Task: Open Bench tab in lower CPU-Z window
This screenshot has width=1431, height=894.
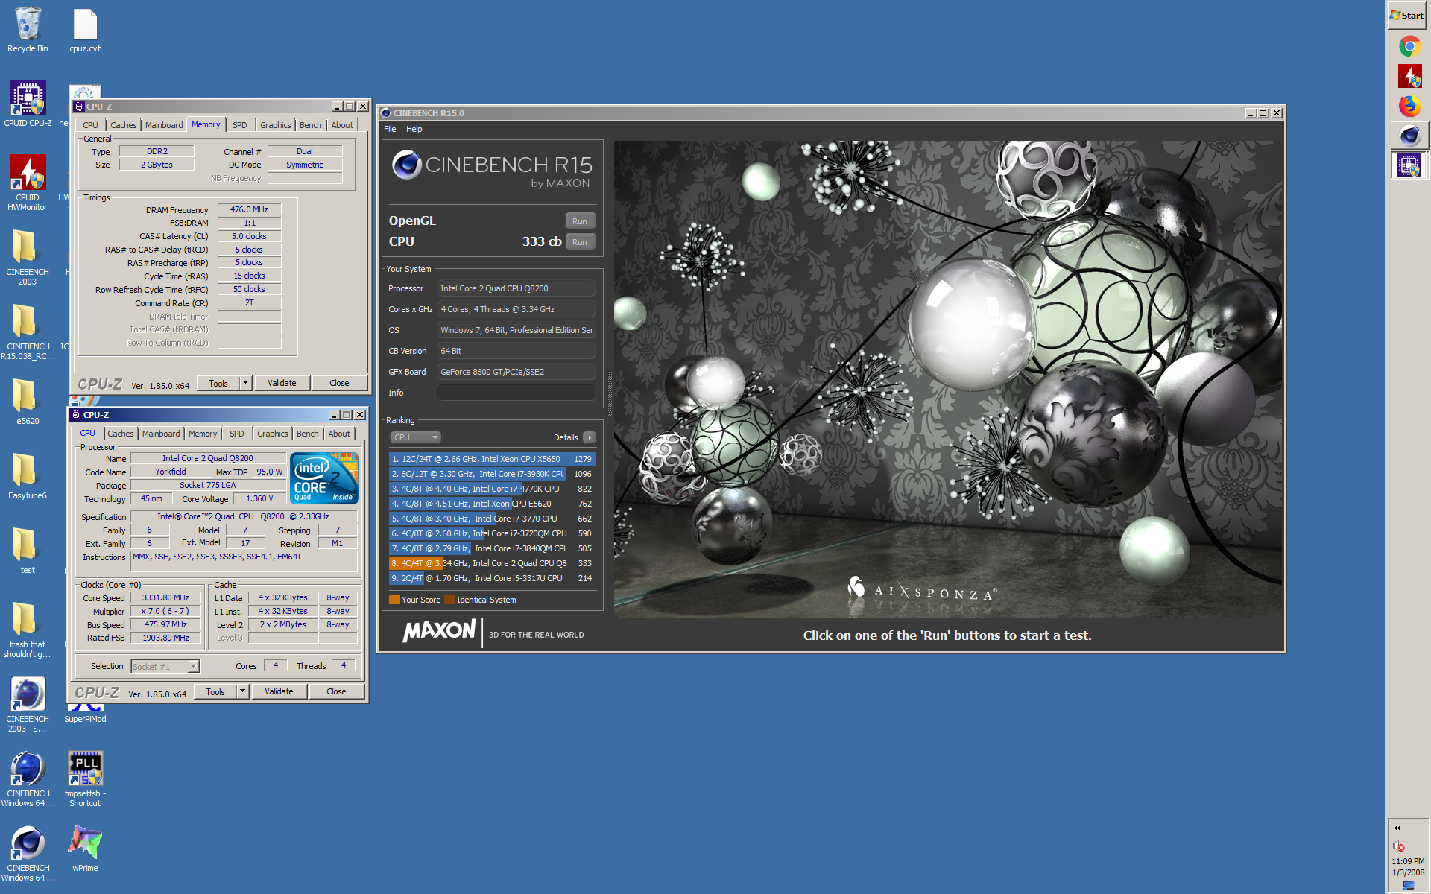Action: [307, 434]
